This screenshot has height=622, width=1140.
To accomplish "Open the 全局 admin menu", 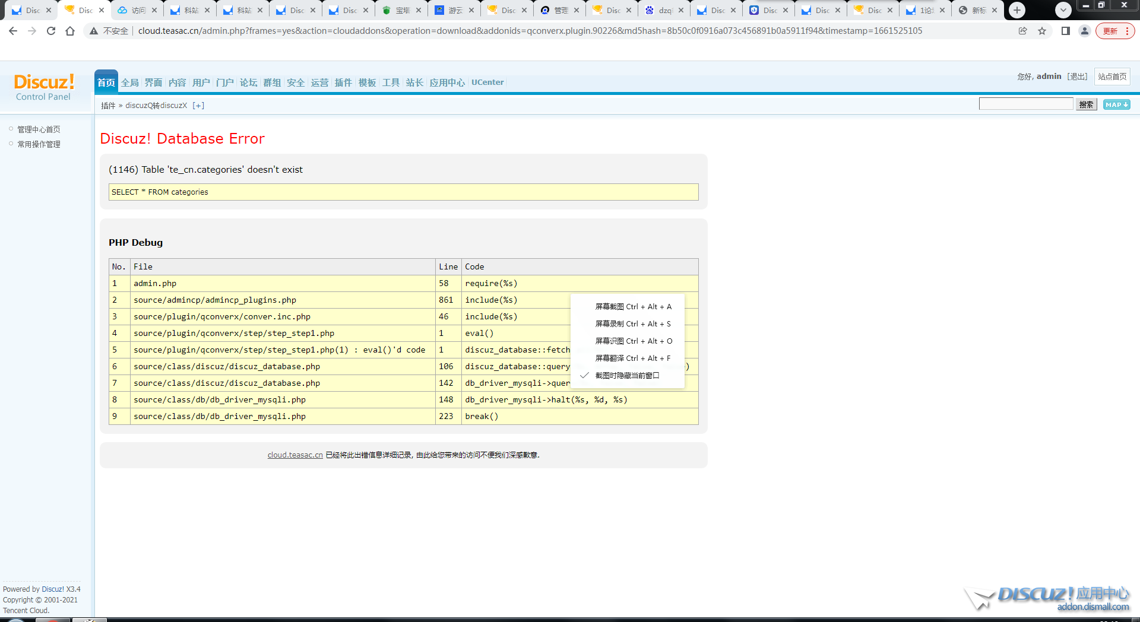I will click(x=130, y=82).
